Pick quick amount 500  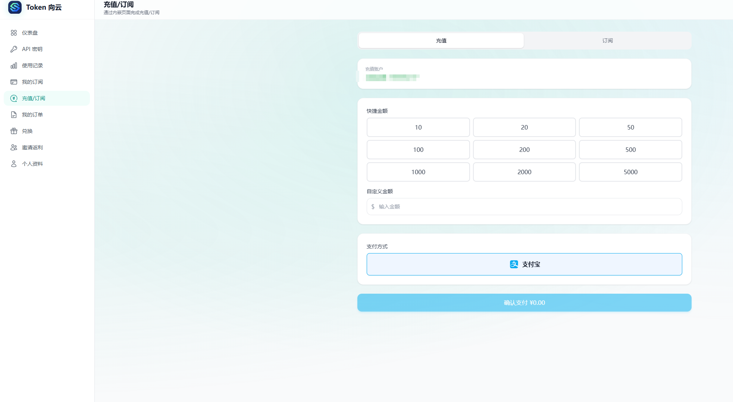[x=630, y=150]
